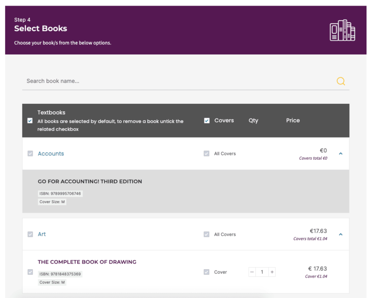
Task: Toggle All Covers checkbox for Accounts
Action: (206, 154)
